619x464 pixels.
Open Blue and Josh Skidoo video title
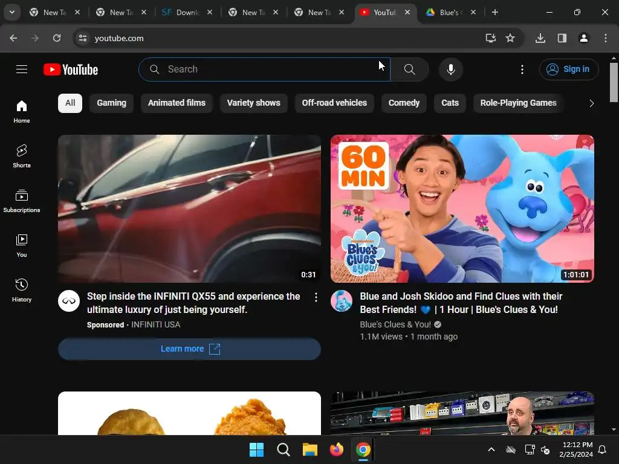[x=461, y=303]
